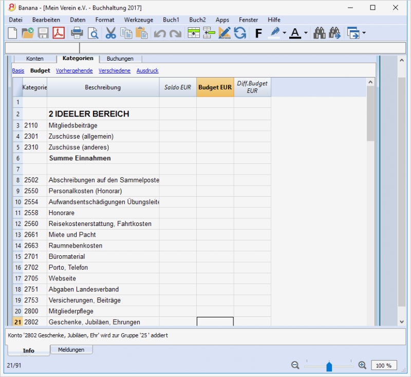Screen dimensions: 411x377
Task: Click the formula input field below toolbar
Action: coord(242,48)
